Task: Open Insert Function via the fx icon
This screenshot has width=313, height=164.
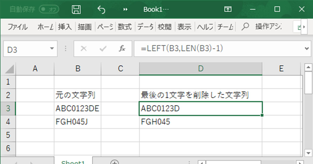Action: click(122, 49)
